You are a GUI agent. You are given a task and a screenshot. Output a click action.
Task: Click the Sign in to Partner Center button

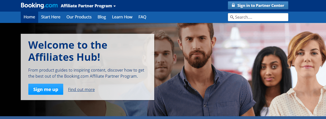258,5
